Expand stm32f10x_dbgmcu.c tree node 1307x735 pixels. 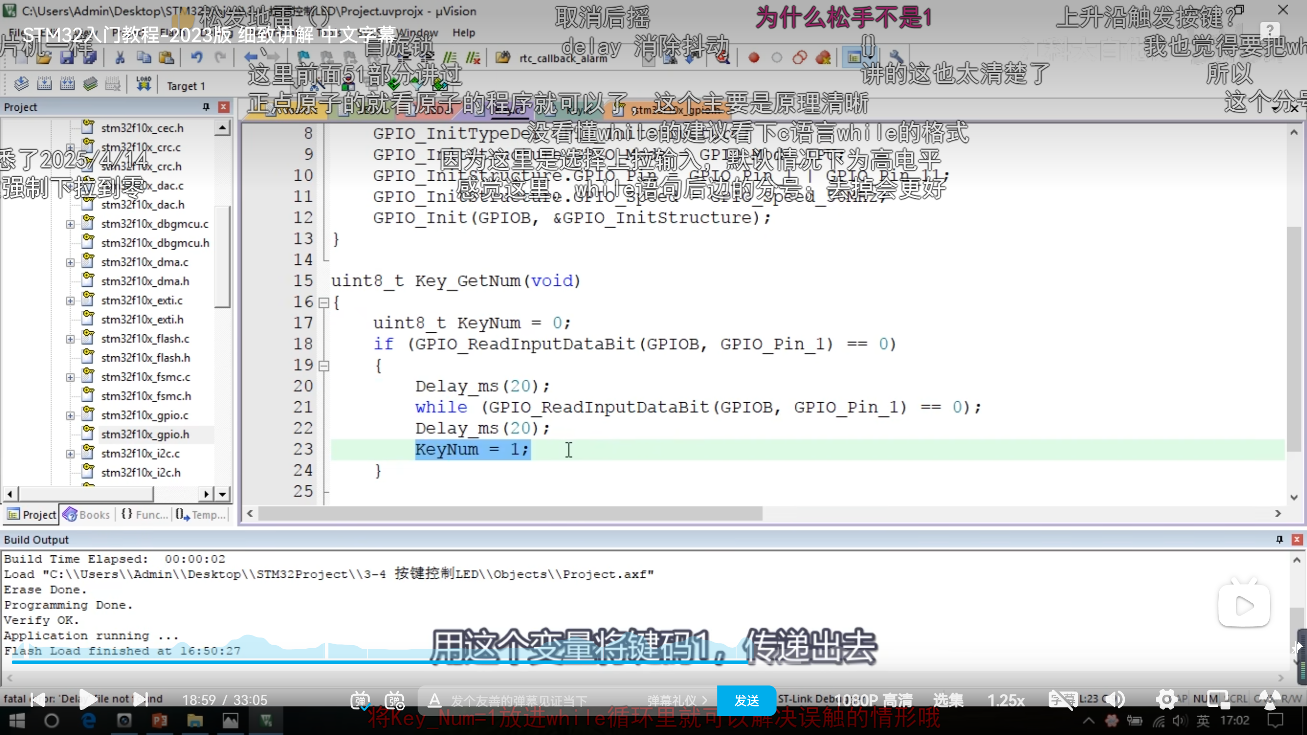(x=70, y=224)
